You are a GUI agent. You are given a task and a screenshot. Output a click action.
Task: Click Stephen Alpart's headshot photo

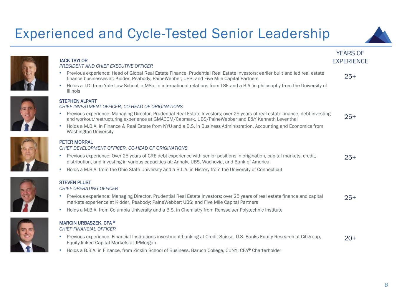pyautogui.click(x=29, y=114)
